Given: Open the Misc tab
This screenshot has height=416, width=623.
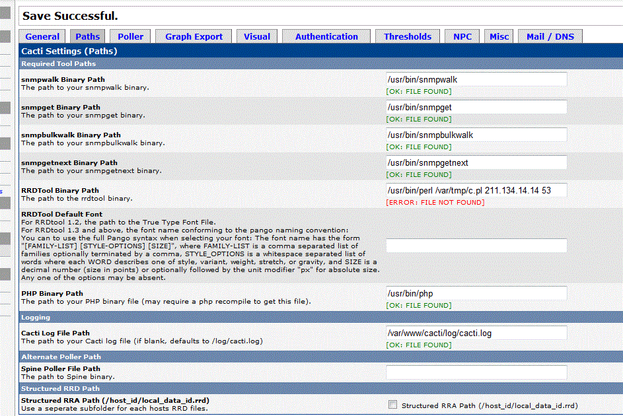Looking at the screenshot, I should [499, 36].
